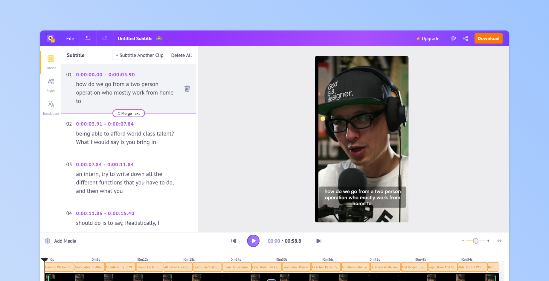Screen dimensions: 549x281
Task: Open the Translations sidebar tab
Action: click(51, 108)
